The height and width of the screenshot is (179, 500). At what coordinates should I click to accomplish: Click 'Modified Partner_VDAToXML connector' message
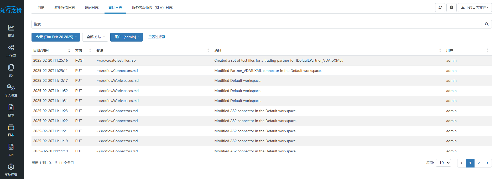(268, 71)
